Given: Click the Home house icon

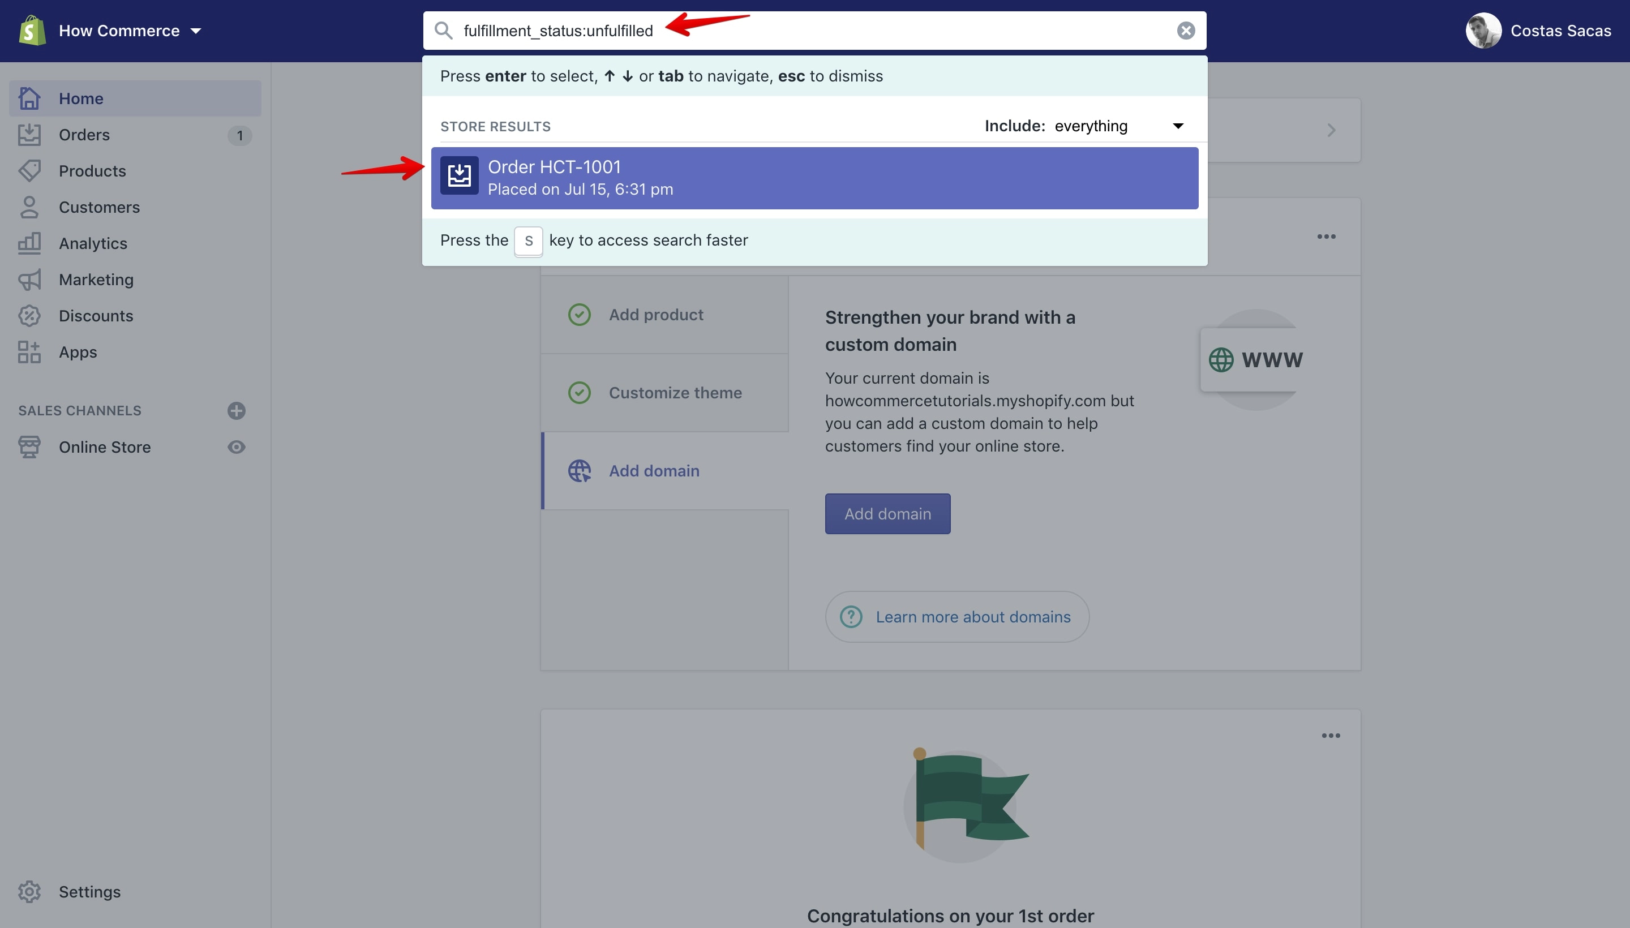Looking at the screenshot, I should click(29, 98).
